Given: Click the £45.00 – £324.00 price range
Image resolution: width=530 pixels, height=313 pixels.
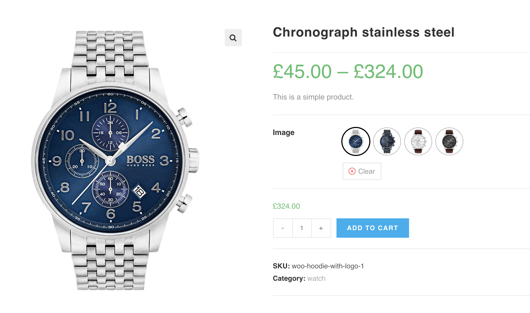Looking at the screenshot, I should (347, 71).
